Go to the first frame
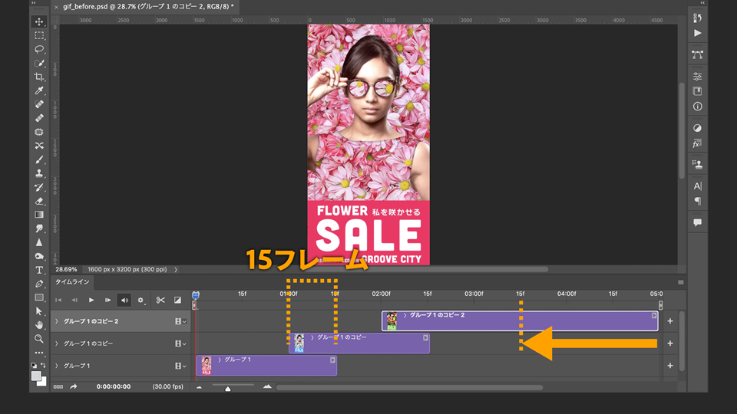Screen dimensions: 737x414 58,300
